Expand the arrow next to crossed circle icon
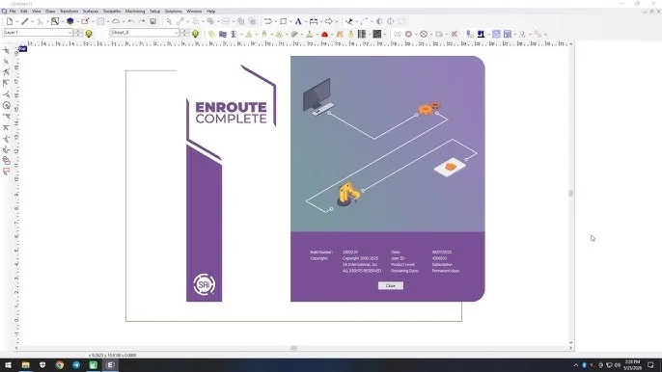 coord(431,35)
